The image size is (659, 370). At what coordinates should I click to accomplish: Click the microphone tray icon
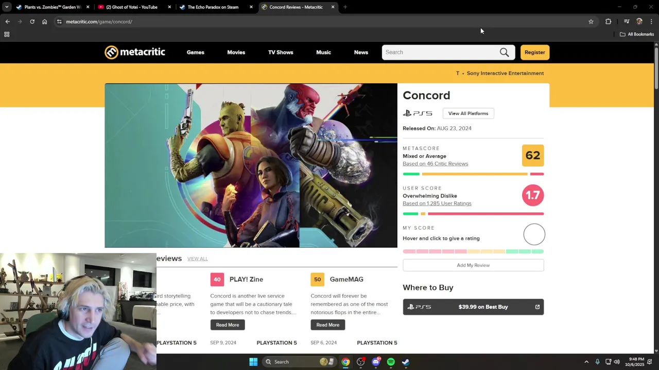(597, 362)
